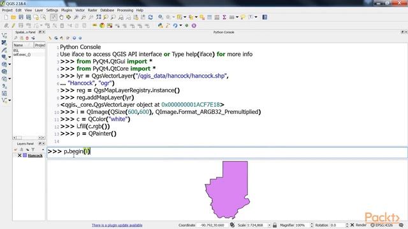Open the Vector menu
This screenshot has width=408, height=229.
click(x=80, y=10)
